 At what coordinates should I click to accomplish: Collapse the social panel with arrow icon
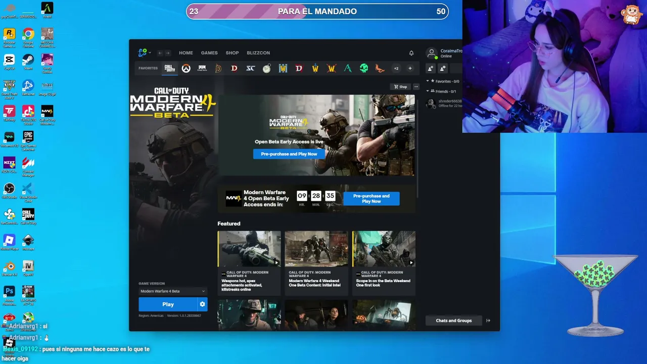click(488, 321)
